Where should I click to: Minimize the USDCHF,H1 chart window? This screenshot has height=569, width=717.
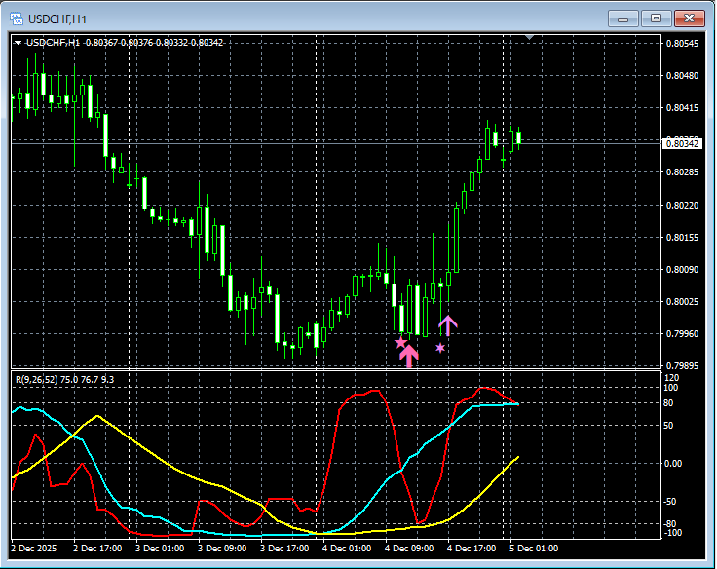pyautogui.click(x=623, y=19)
